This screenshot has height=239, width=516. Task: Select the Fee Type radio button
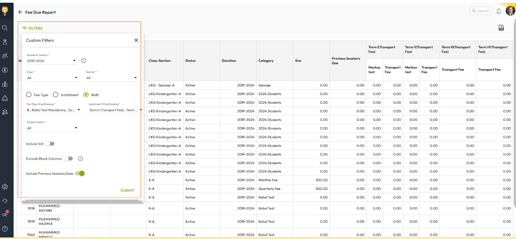(29, 95)
